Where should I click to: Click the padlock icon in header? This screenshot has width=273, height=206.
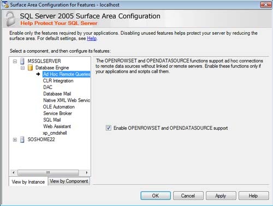pos(10,19)
